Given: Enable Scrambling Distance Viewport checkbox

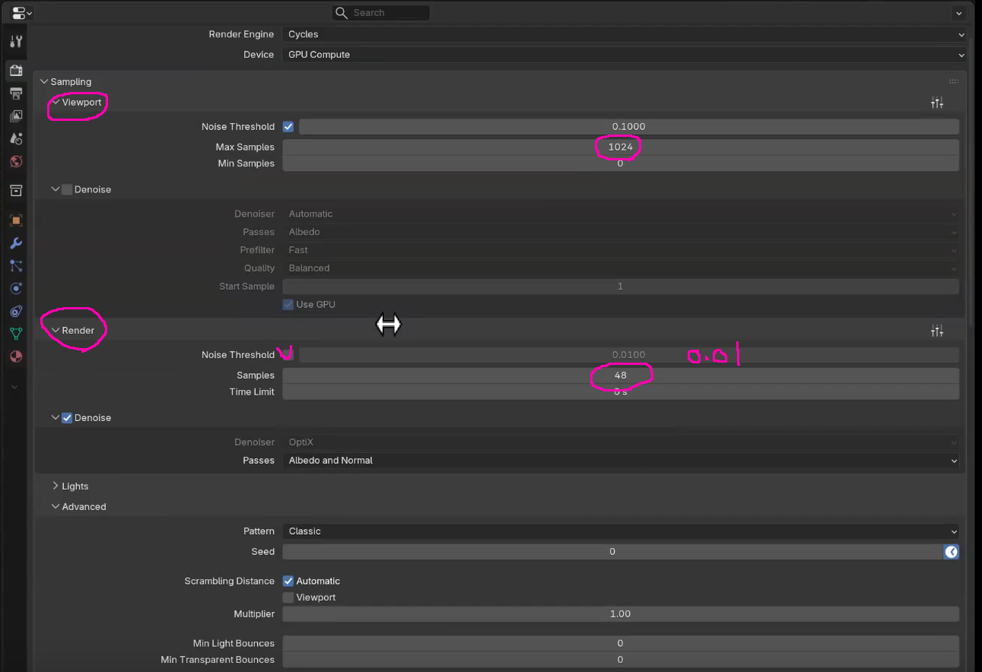Looking at the screenshot, I should [x=288, y=598].
